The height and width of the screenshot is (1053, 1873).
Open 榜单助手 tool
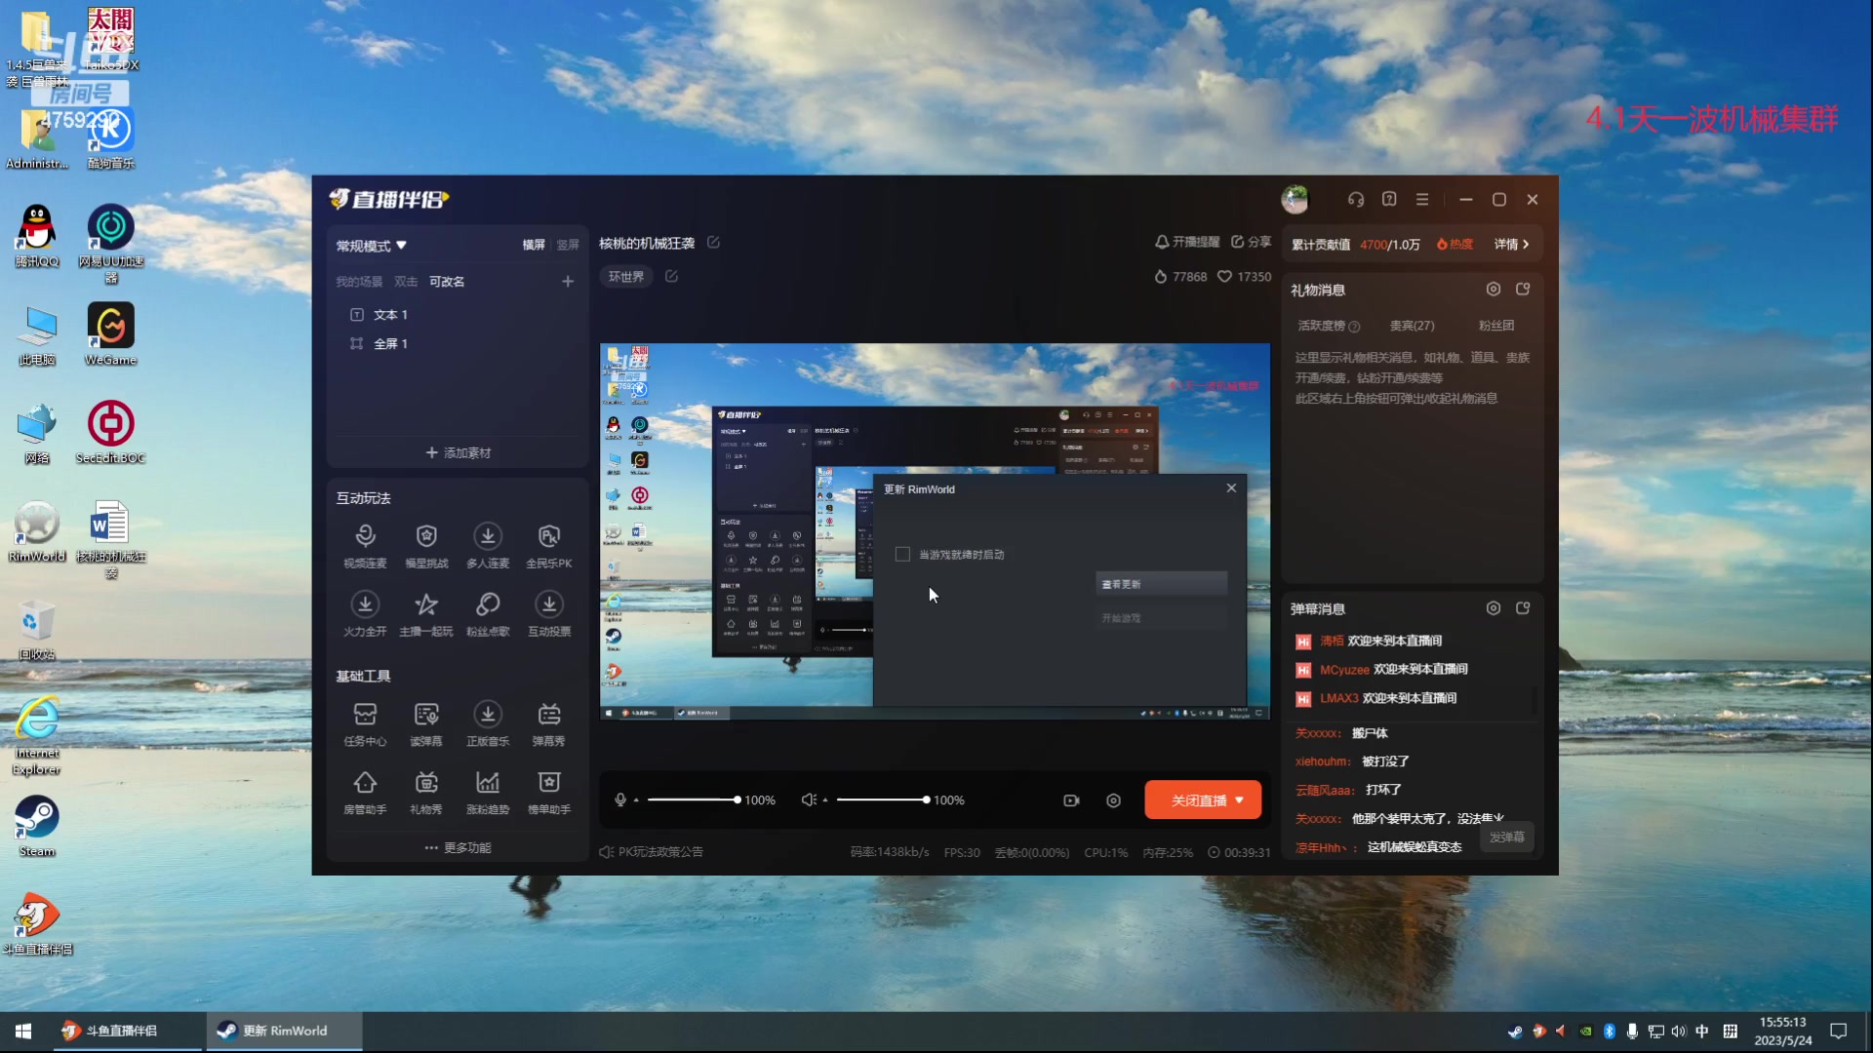(549, 792)
